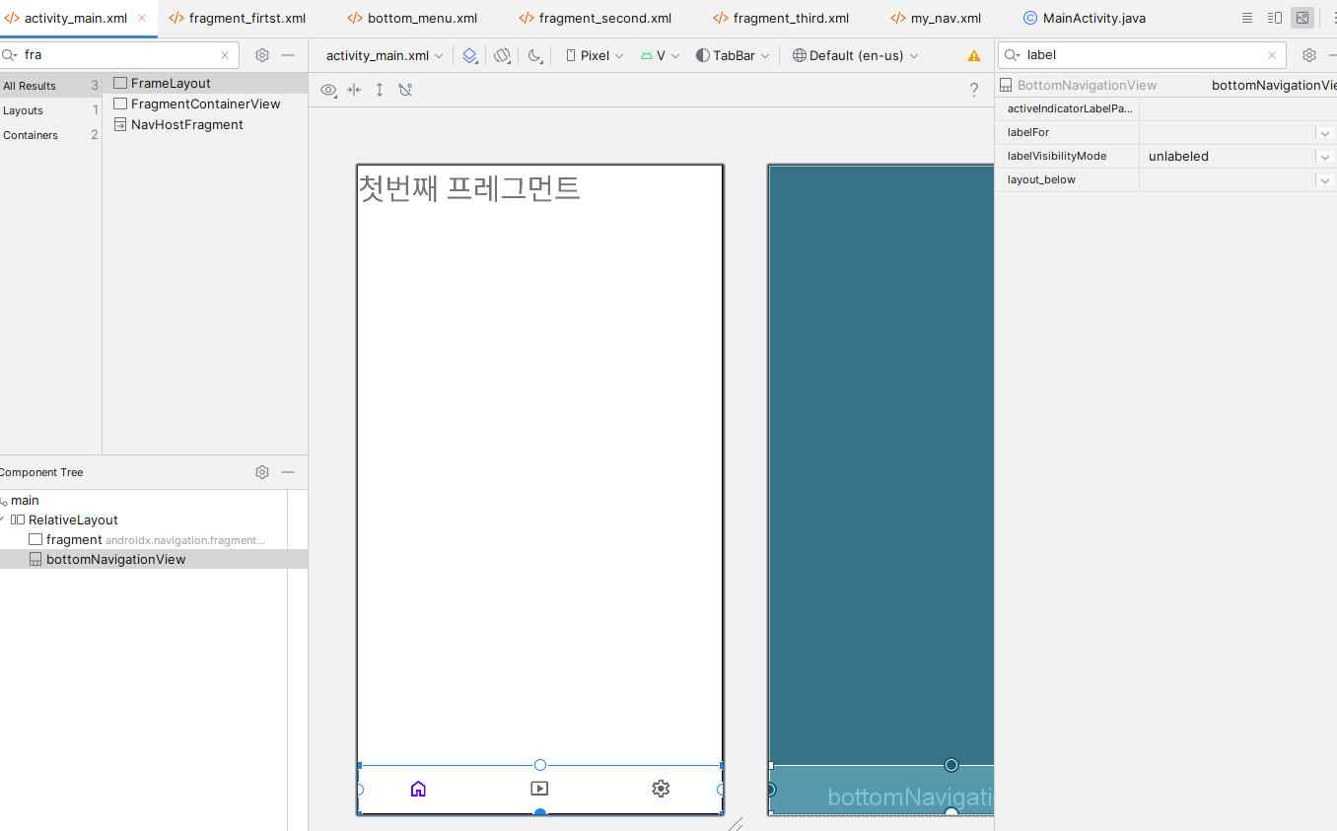Image resolution: width=1337 pixels, height=831 pixels.
Task: Select RelativeLayout in the Component Tree
Action: pyautogui.click(x=73, y=519)
